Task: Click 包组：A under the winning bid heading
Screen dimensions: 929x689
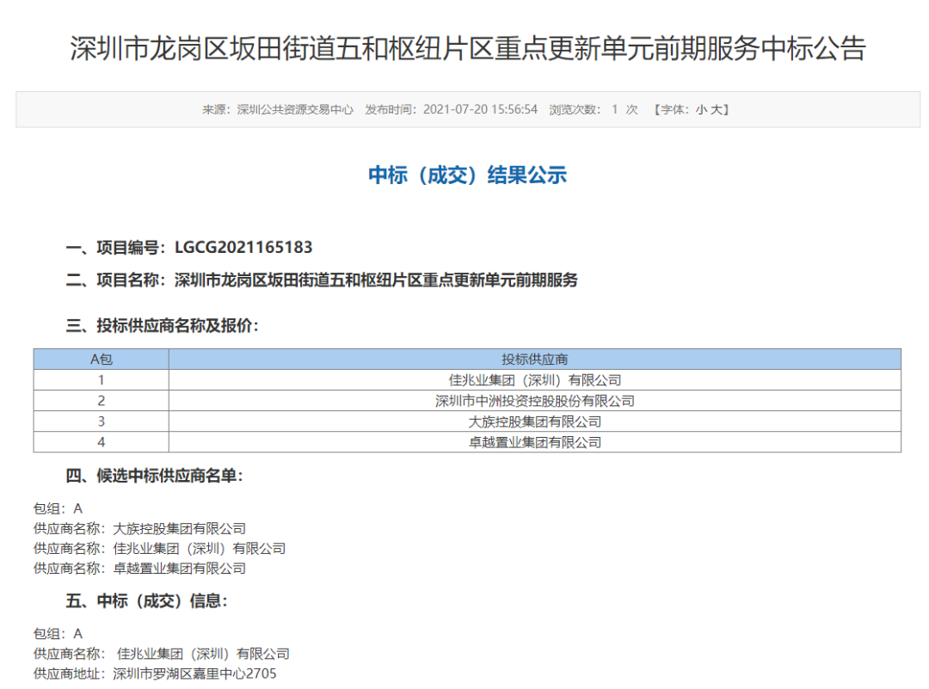Action: (x=58, y=634)
